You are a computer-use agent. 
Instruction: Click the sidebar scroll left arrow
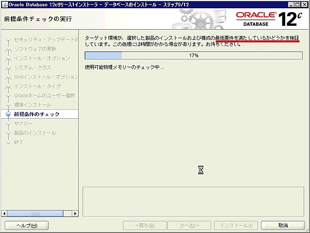(x=4, y=214)
